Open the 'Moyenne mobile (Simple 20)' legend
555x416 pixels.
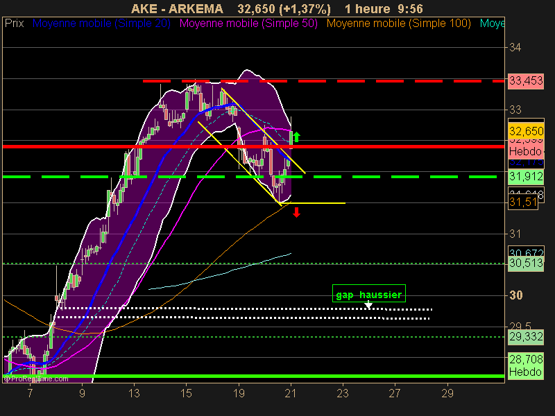click(101, 24)
